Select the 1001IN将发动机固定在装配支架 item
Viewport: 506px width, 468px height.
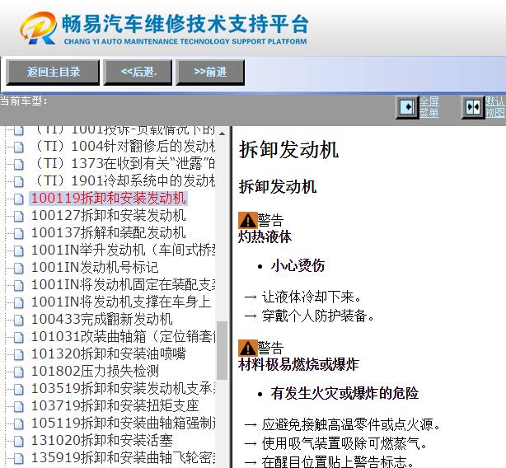coord(124,284)
